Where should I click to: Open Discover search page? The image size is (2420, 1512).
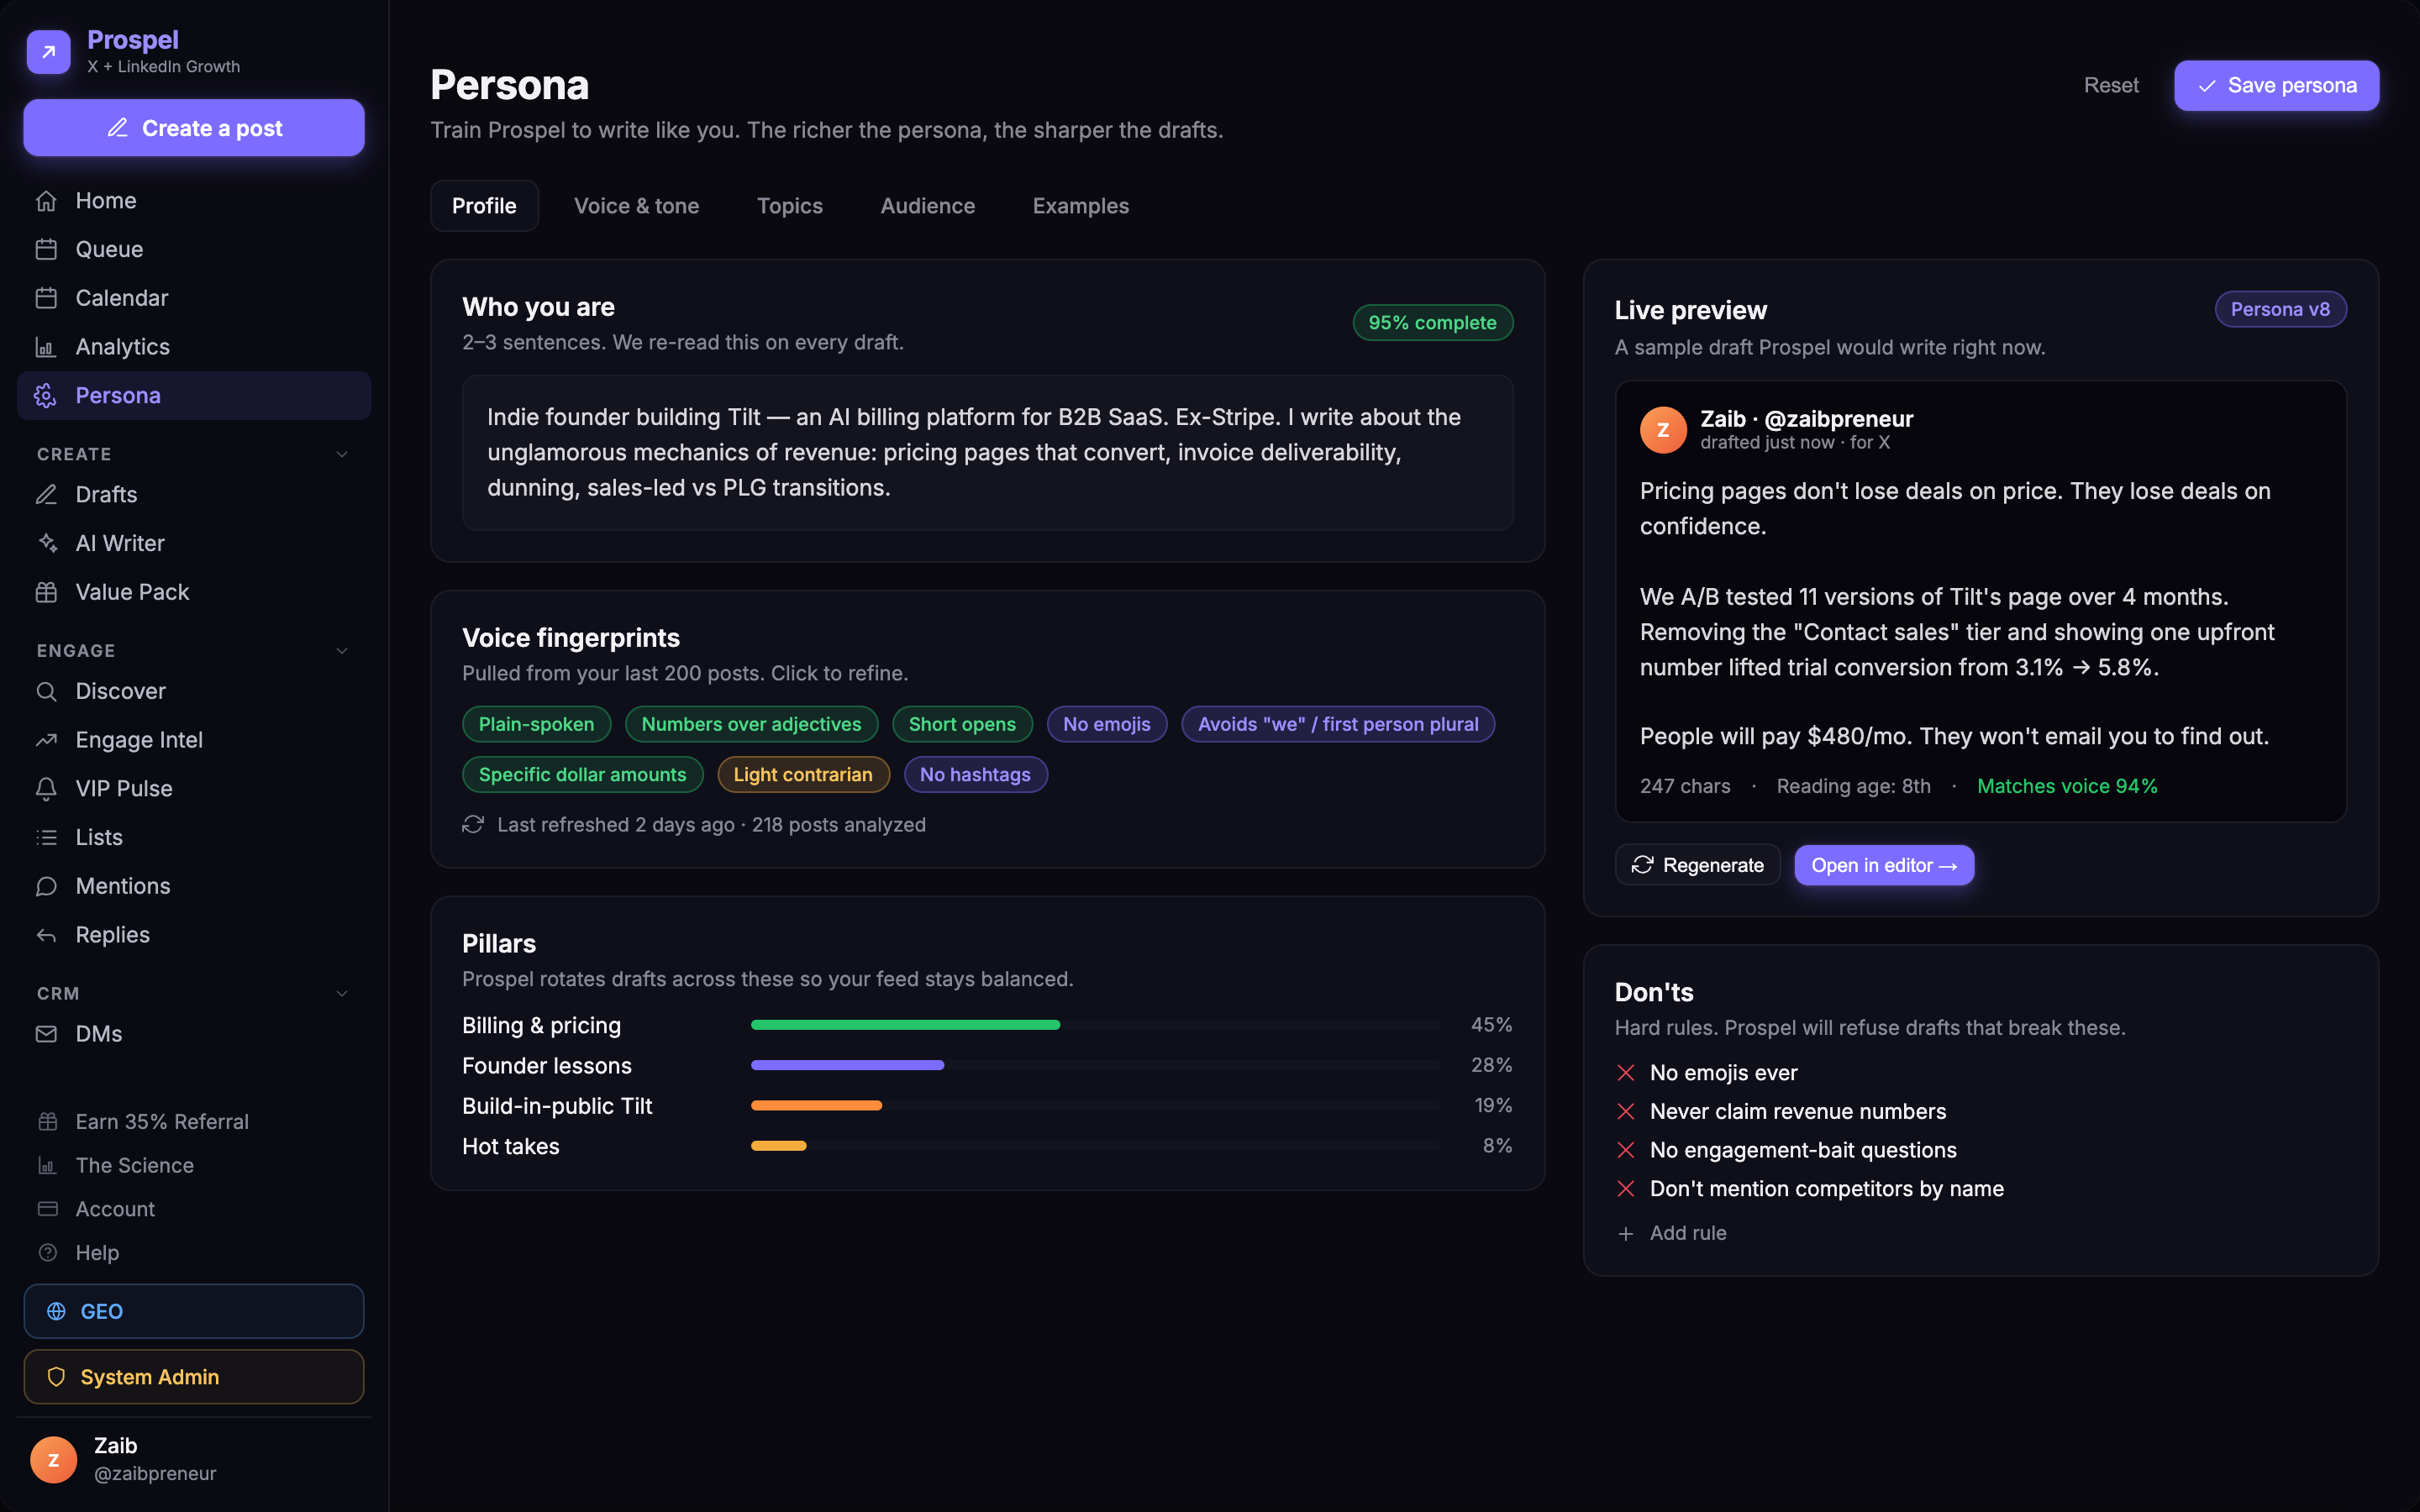[x=194, y=691]
